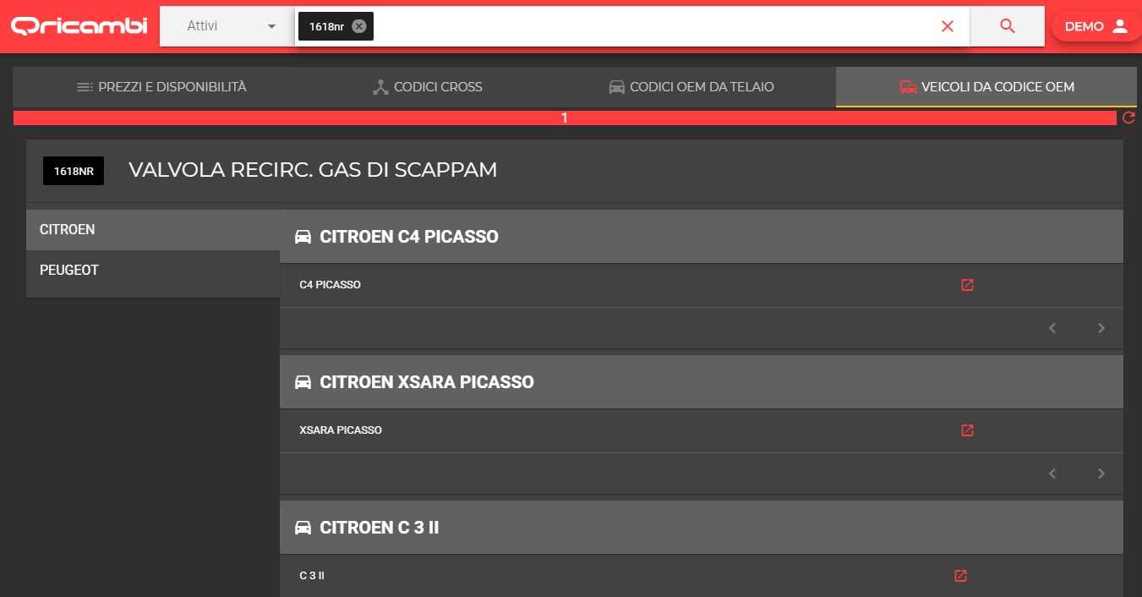The height and width of the screenshot is (597, 1142).
Task: Open the DEMO user account button
Action: pyautogui.click(x=1096, y=26)
